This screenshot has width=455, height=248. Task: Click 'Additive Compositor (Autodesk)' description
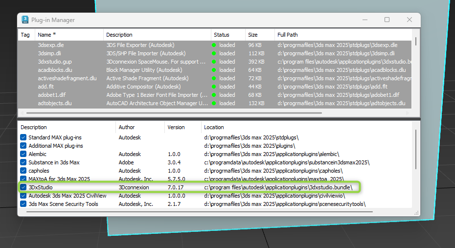click(143, 87)
